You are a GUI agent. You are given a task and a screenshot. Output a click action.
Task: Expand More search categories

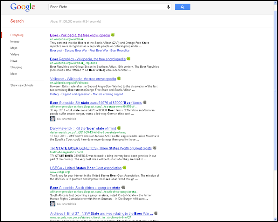14,74
